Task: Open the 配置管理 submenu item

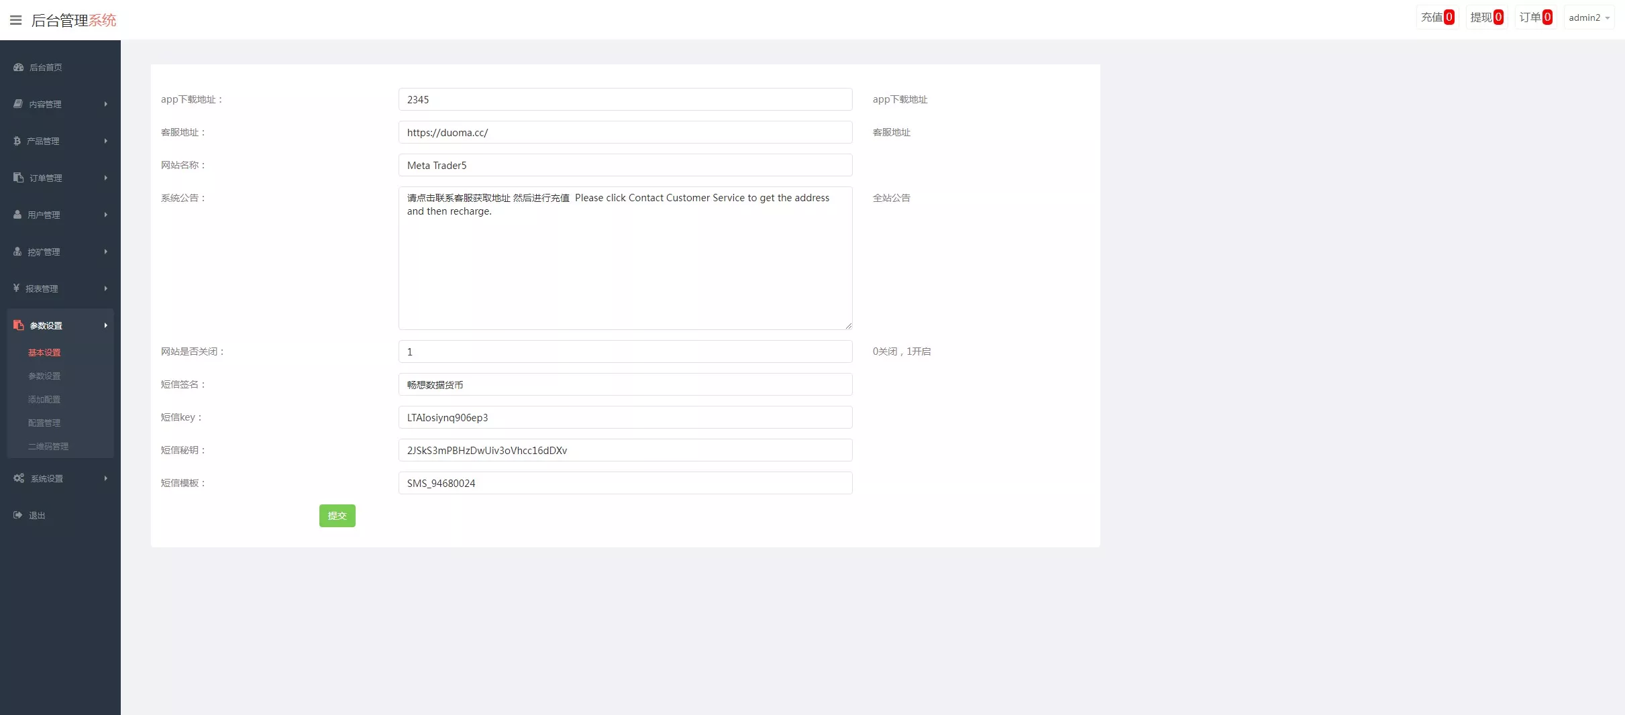Action: (x=44, y=423)
